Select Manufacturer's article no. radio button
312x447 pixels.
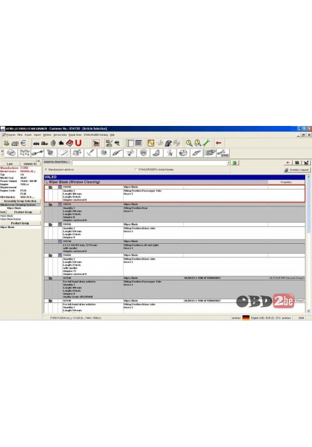[x=46, y=170]
